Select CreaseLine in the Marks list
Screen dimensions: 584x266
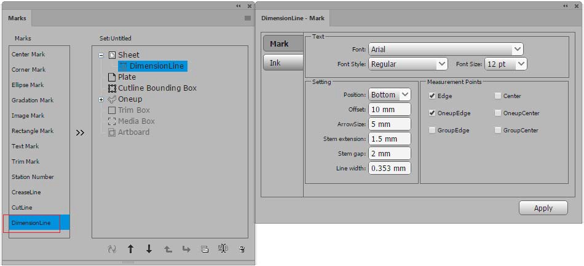click(x=39, y=192)
